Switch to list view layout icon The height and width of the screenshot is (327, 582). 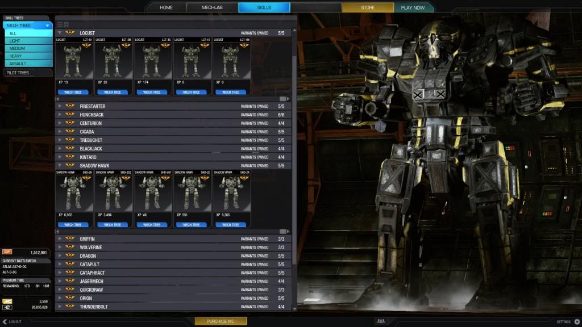point(60,24)
